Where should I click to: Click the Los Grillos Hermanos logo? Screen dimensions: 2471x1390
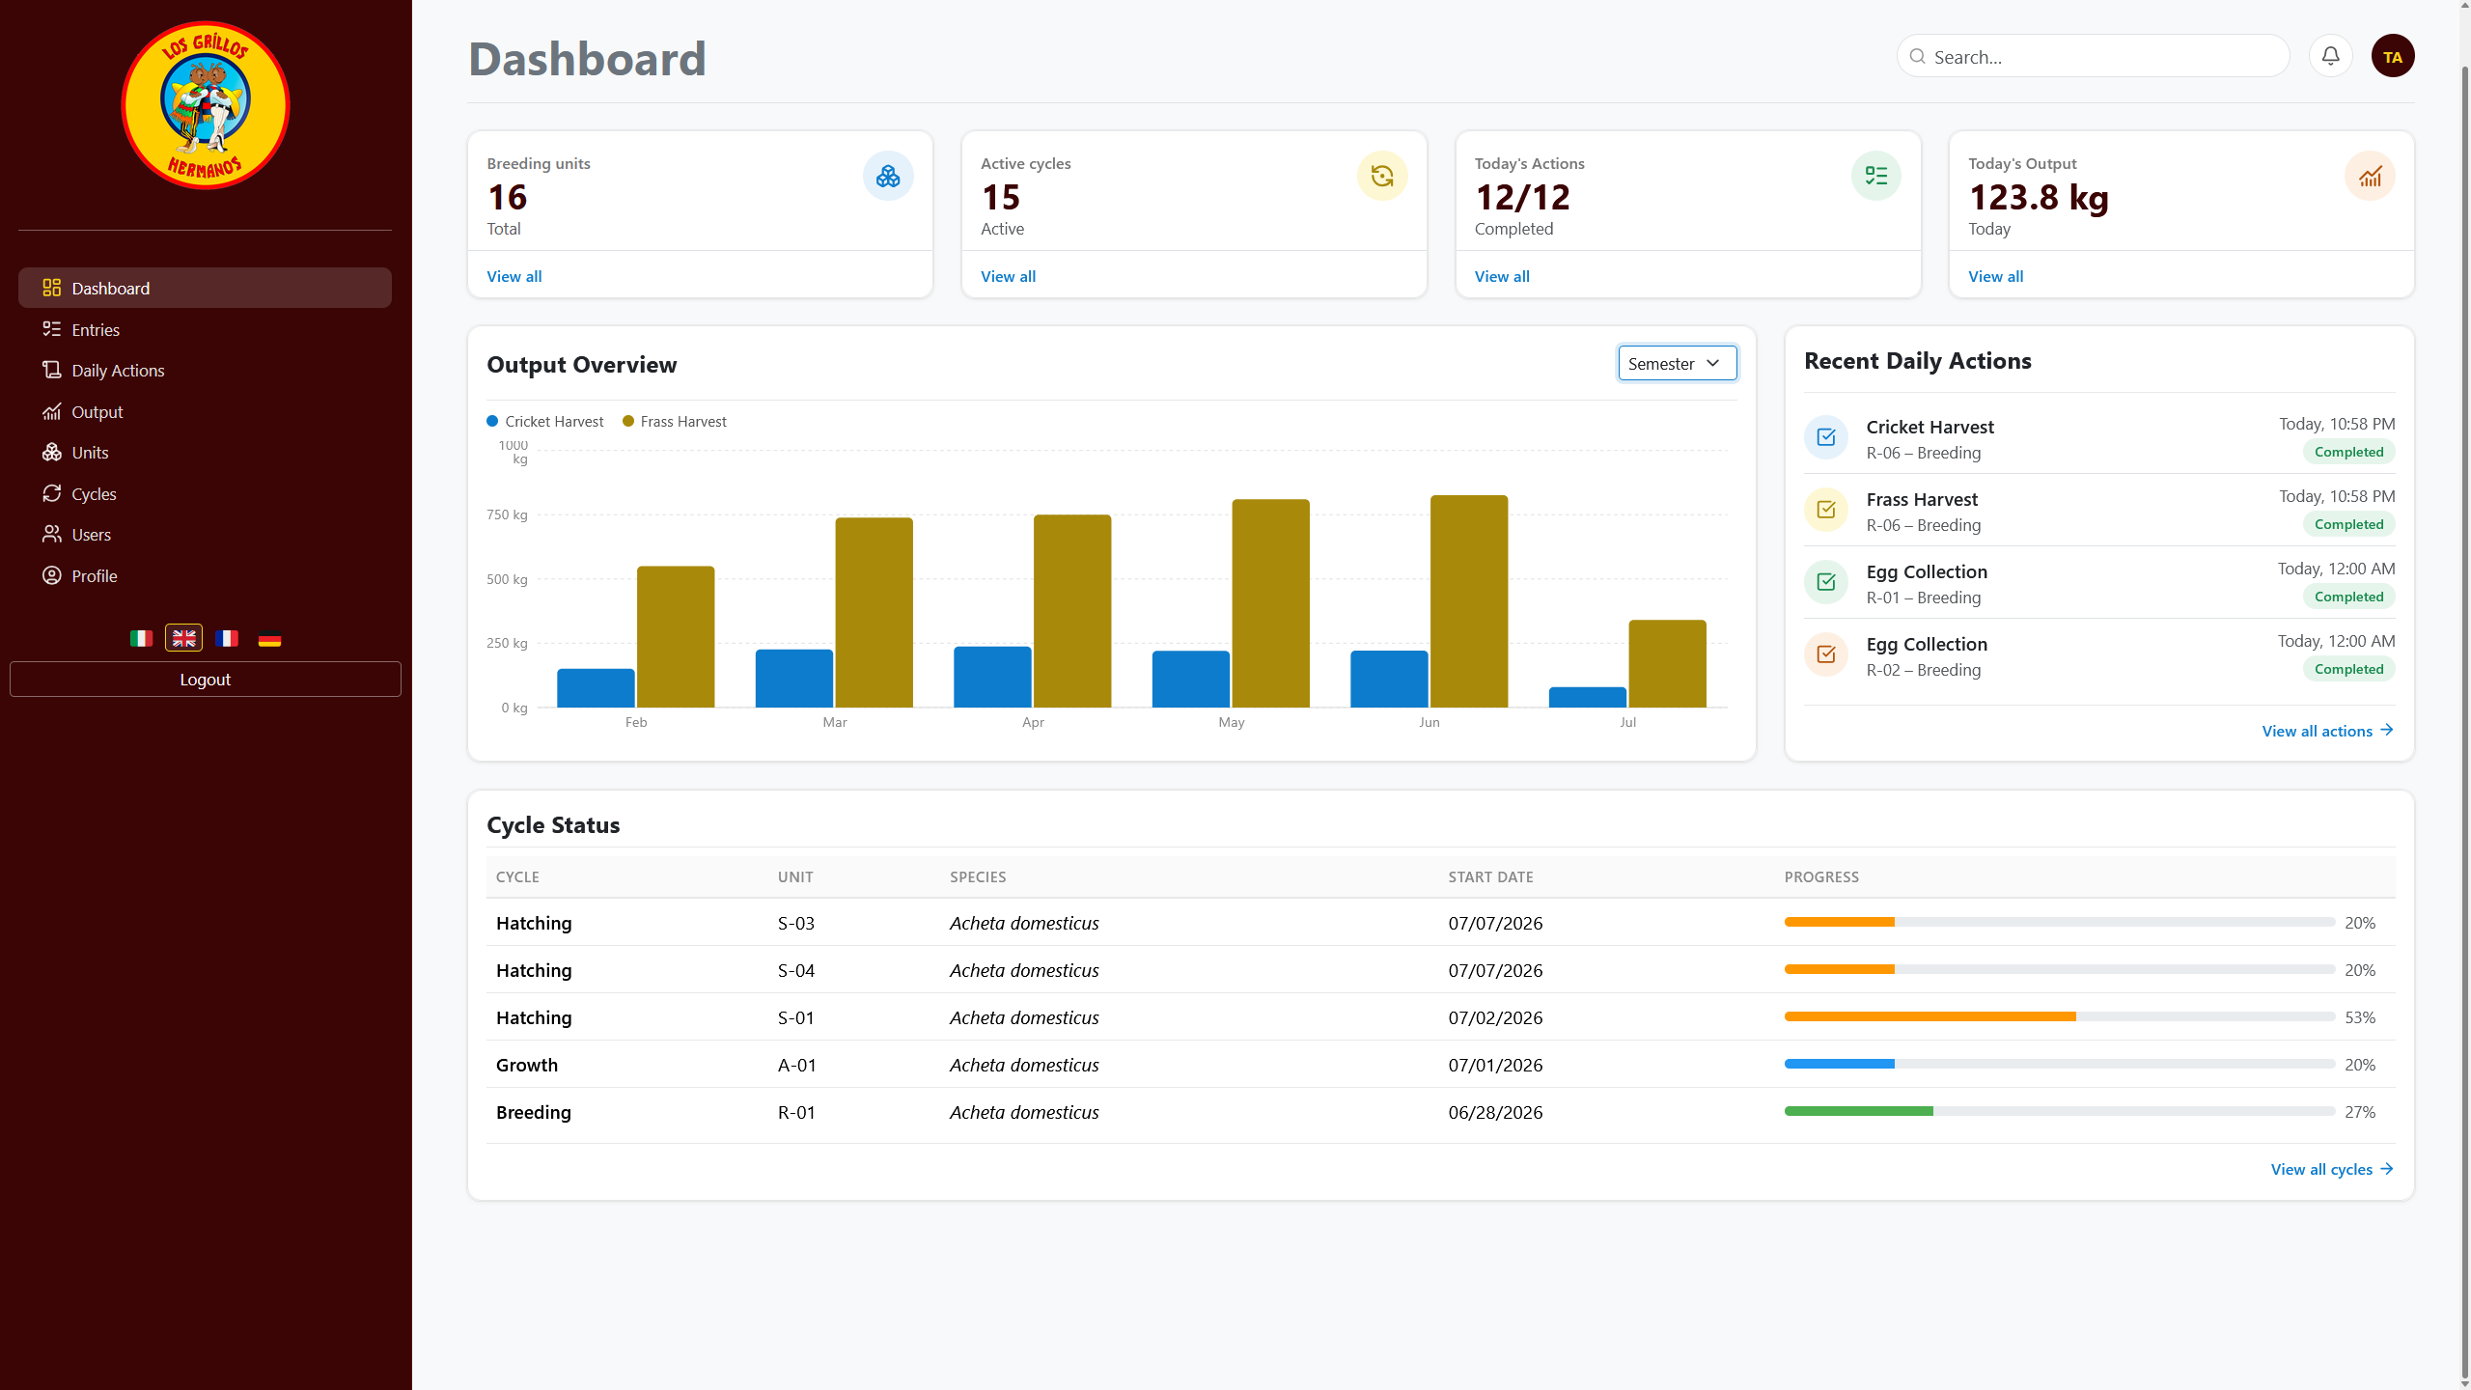[205, 105]
